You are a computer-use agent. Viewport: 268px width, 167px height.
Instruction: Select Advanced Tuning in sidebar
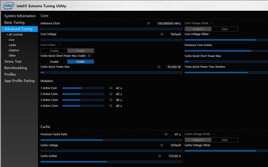coord(20,29)
